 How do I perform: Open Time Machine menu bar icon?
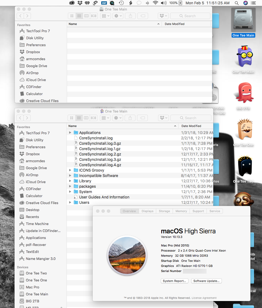(121, 3)
